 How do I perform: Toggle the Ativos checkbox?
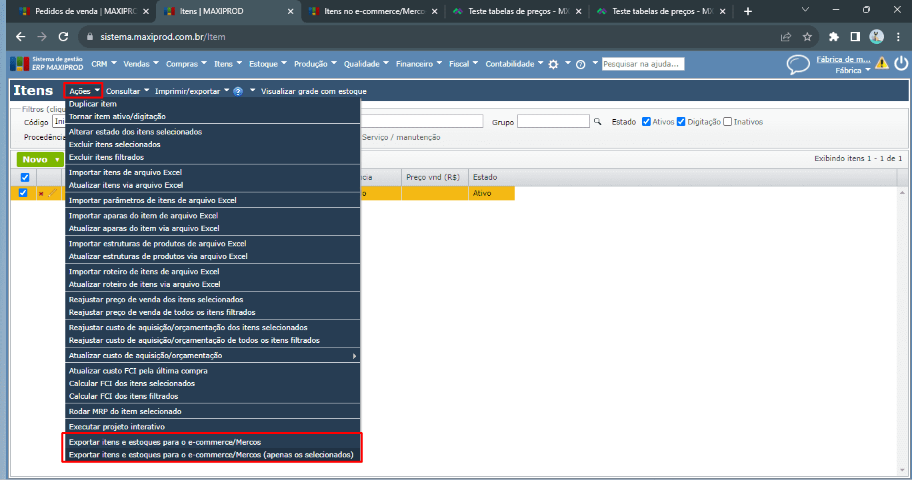coord(646,122)
